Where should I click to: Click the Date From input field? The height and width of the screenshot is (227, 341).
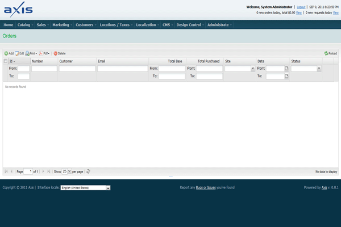275,69
